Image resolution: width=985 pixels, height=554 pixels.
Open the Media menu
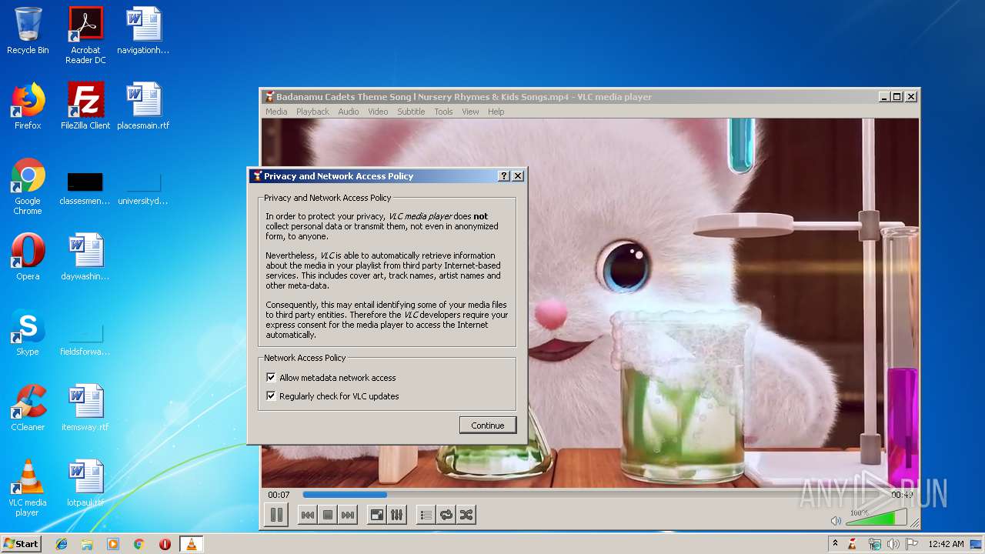tap(276, 112)
